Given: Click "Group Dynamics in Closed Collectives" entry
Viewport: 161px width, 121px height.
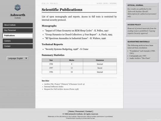Looking at the screenshot, I should point(78,34).
